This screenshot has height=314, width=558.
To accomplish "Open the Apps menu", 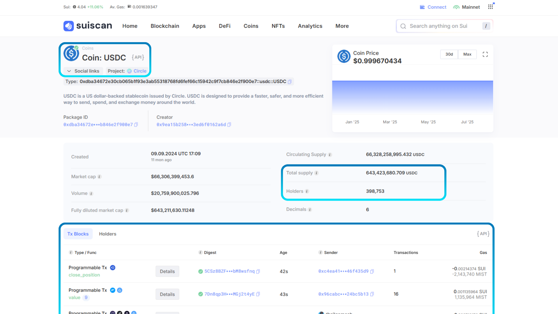I will tap(199, 26).
